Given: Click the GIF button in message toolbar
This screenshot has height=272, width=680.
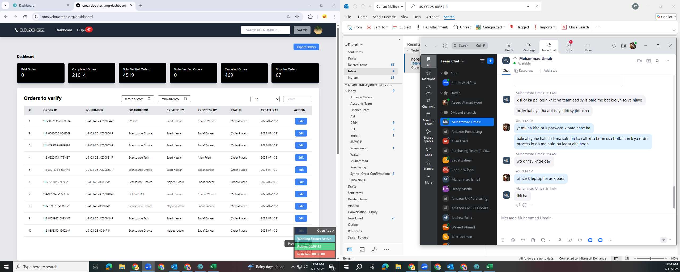Looking at the screenshot, I should (523, 240).
